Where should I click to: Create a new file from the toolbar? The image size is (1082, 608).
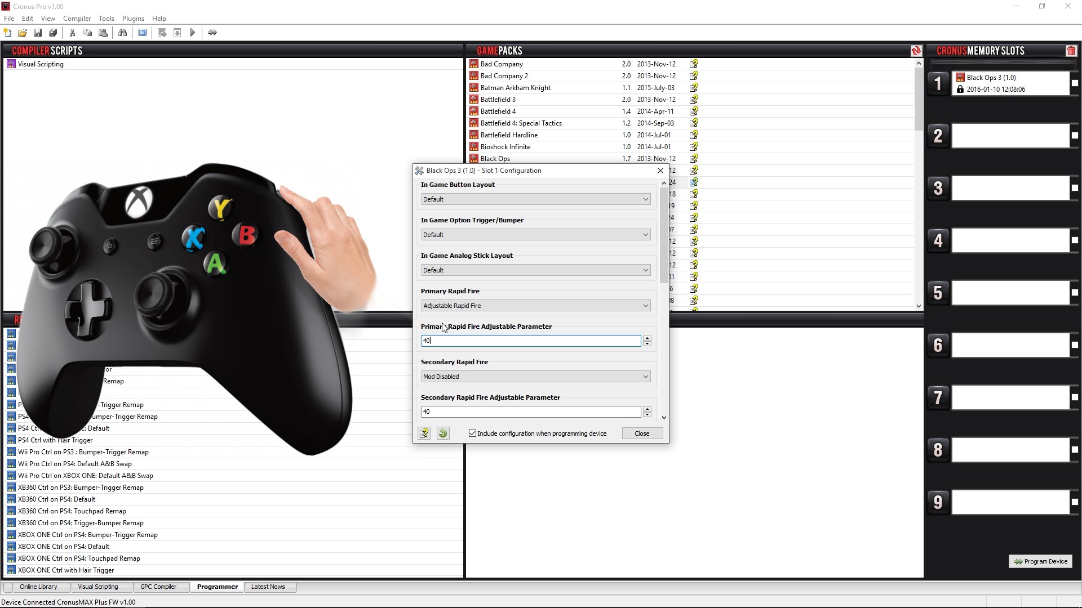point(7,33)
